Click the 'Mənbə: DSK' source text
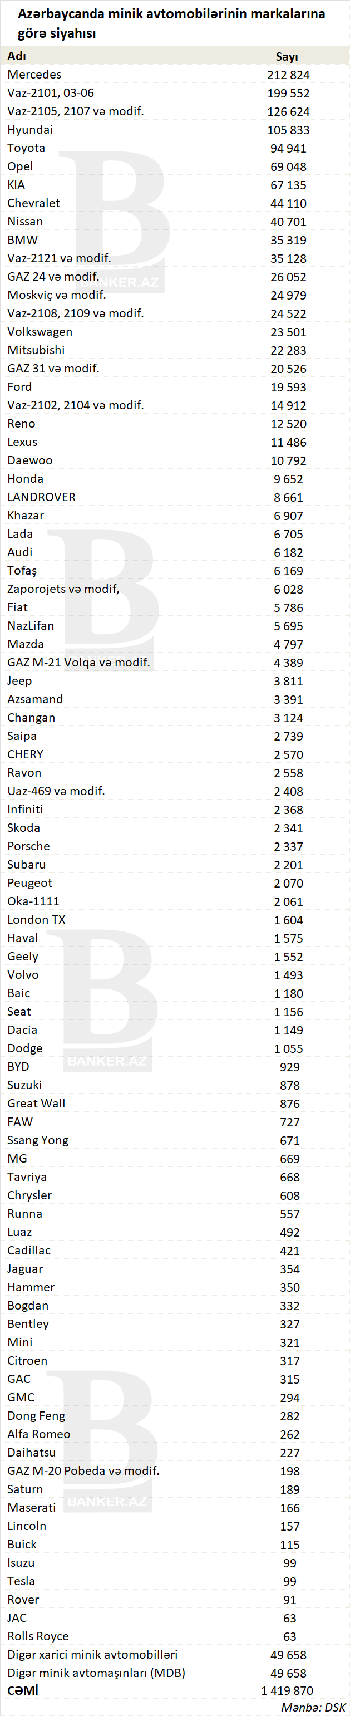The height and width of the screenshot is (1716, 350). pos(313,1707)
